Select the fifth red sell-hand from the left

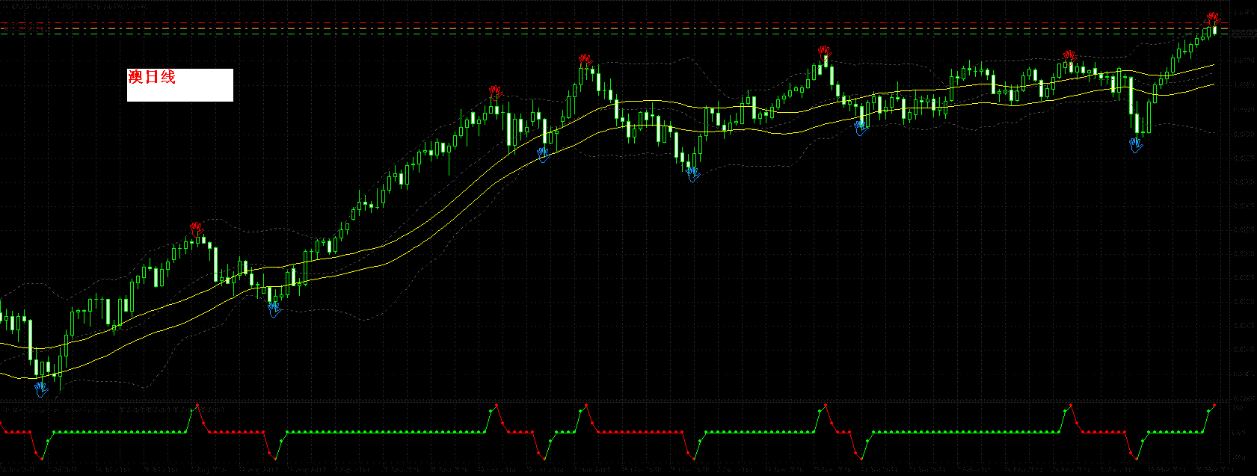click(x=1070, y=56)
